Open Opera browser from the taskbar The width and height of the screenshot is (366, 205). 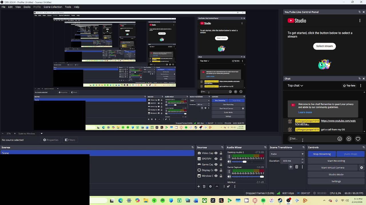tap(255, 201)
